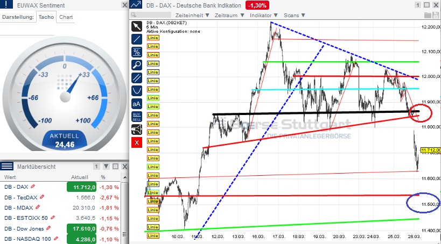
Task: Click the -1,81 % MDAX change value
Action: 109,208
